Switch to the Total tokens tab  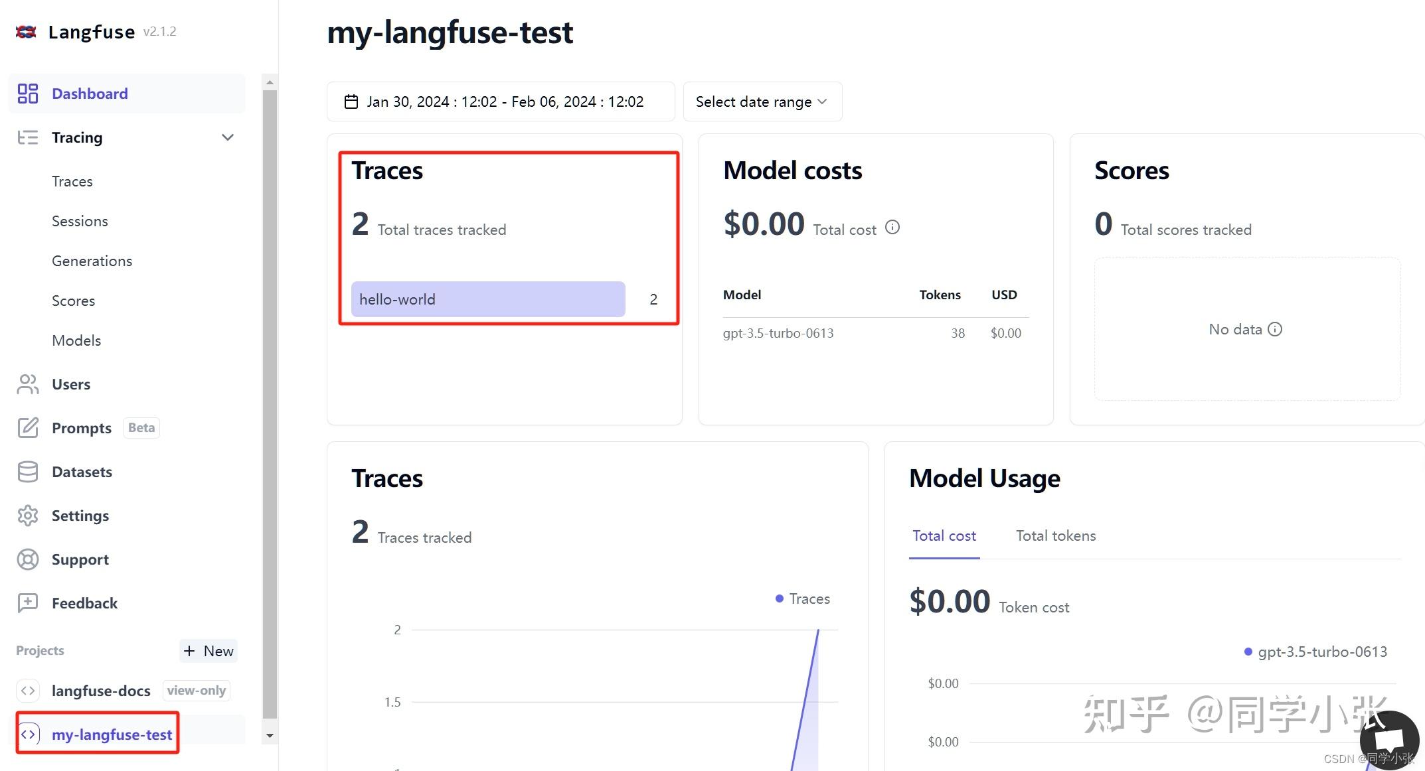pos(1055,535)
